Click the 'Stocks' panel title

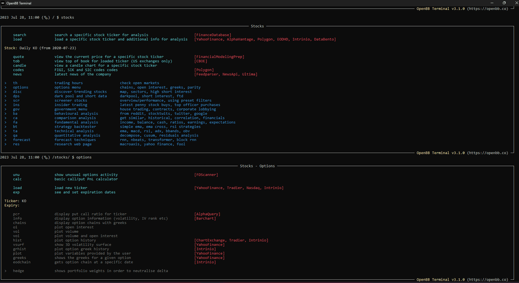coord(257,26)
